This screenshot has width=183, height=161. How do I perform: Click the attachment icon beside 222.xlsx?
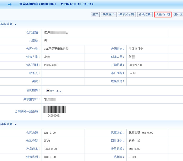coord(48,91)
